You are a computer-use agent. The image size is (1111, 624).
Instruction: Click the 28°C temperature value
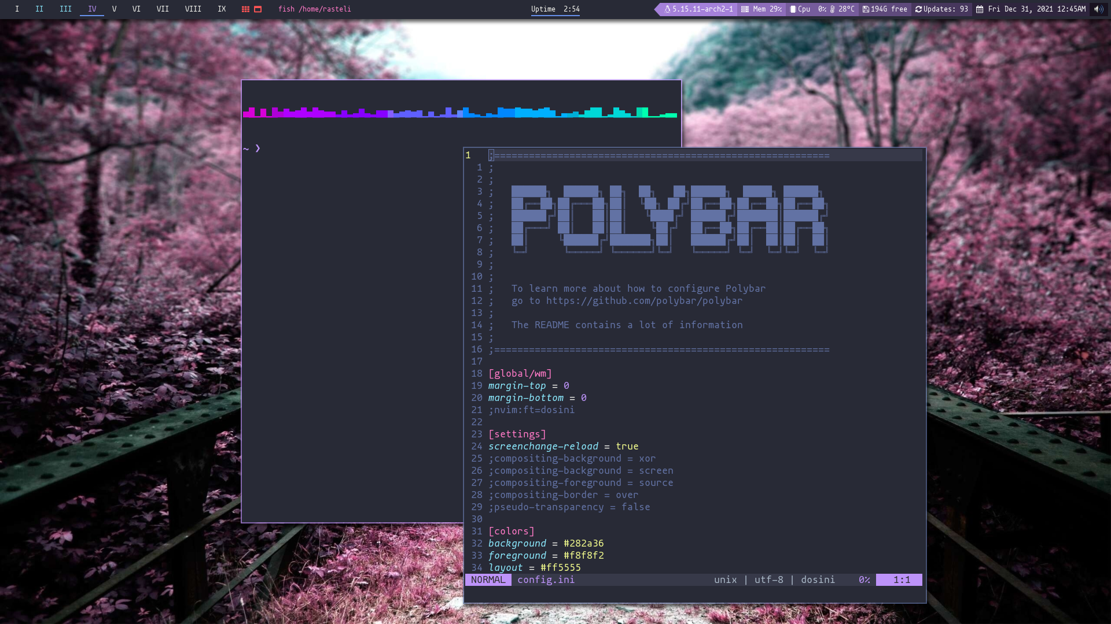[847, 9]
